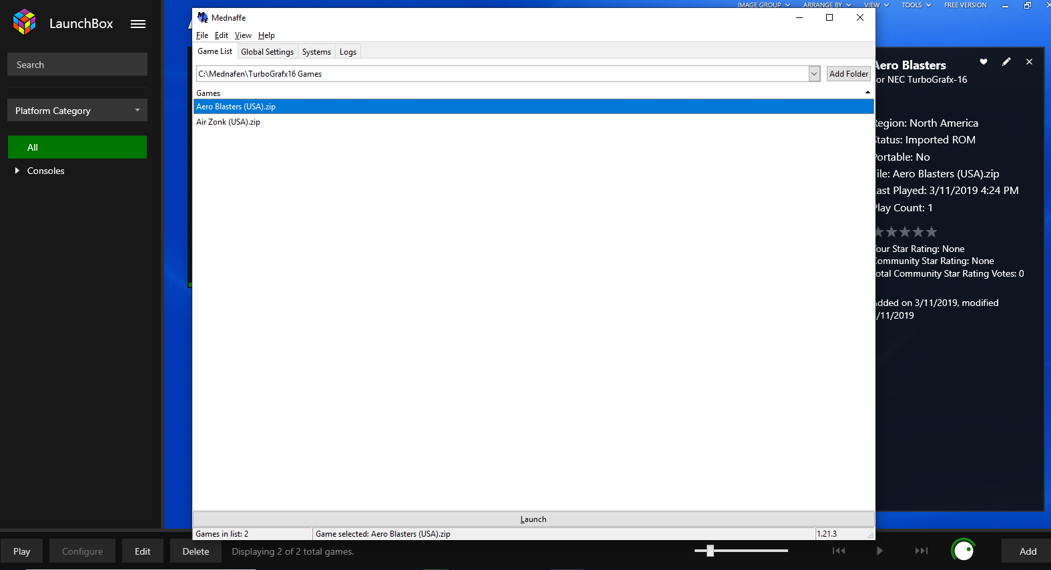Viewport: 1051px width, 570px height.
Task: Play music in LaunchBox bottom bar
Action: [x=880, y=551]
